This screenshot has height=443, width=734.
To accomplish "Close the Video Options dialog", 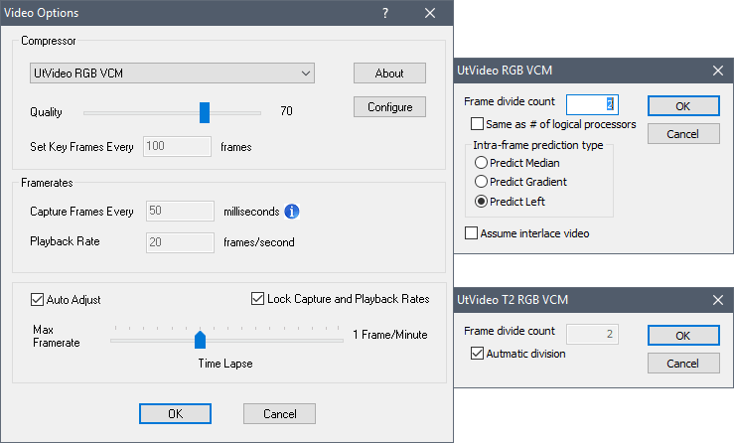I will (x=429, y=13).
